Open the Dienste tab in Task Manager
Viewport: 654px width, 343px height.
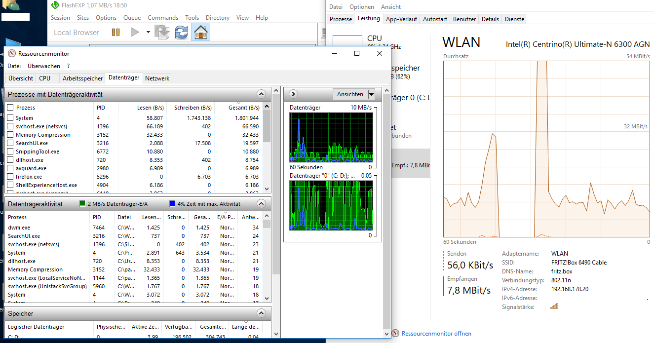point(514,19)
